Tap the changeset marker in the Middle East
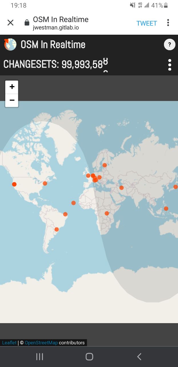This screenshot has width=178, height=367. [x=121, y=188]
